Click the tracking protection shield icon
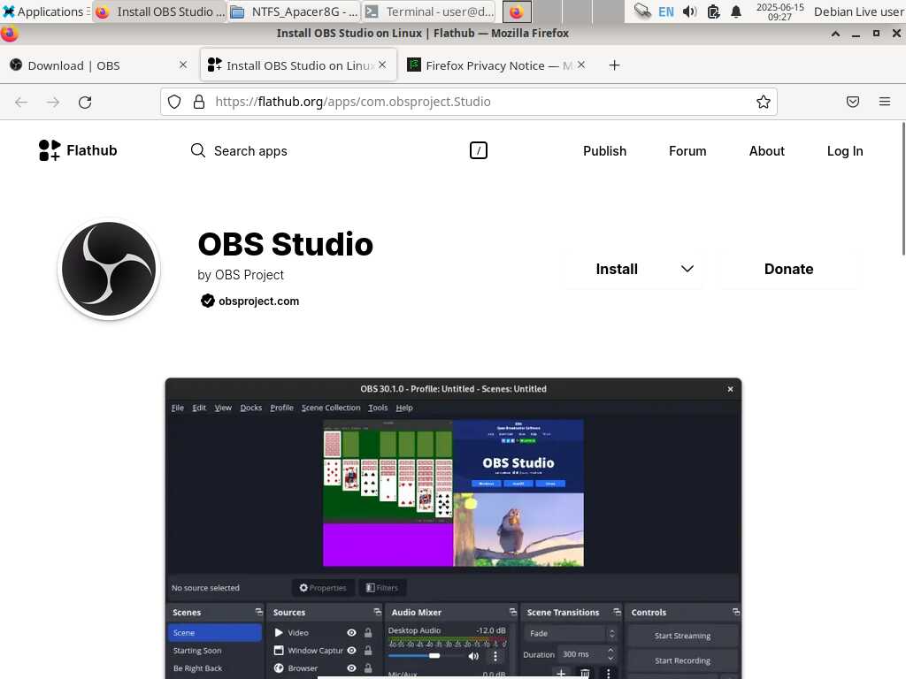Image resolution: width=906 pixels, height=679 pixels. [x=174, y=102]
